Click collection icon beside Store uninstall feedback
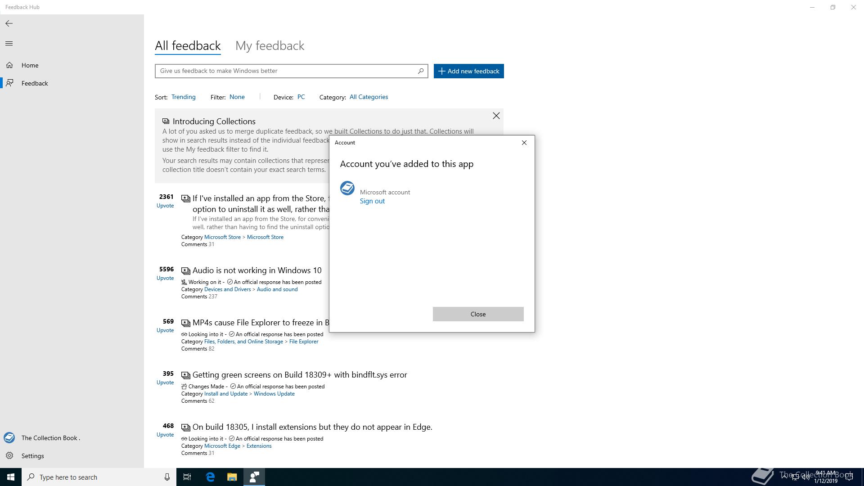This screenshot has height=486, width=864. click(x=185, y=199)
